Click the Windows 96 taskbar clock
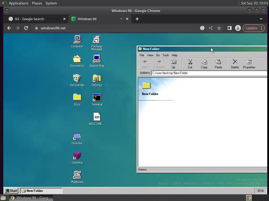This screenshot has height=201, width=269. [x=260, y=191]
